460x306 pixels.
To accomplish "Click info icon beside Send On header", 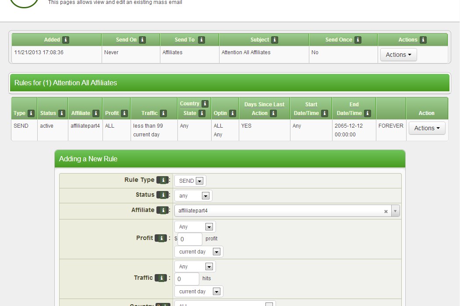I will 142,40.
